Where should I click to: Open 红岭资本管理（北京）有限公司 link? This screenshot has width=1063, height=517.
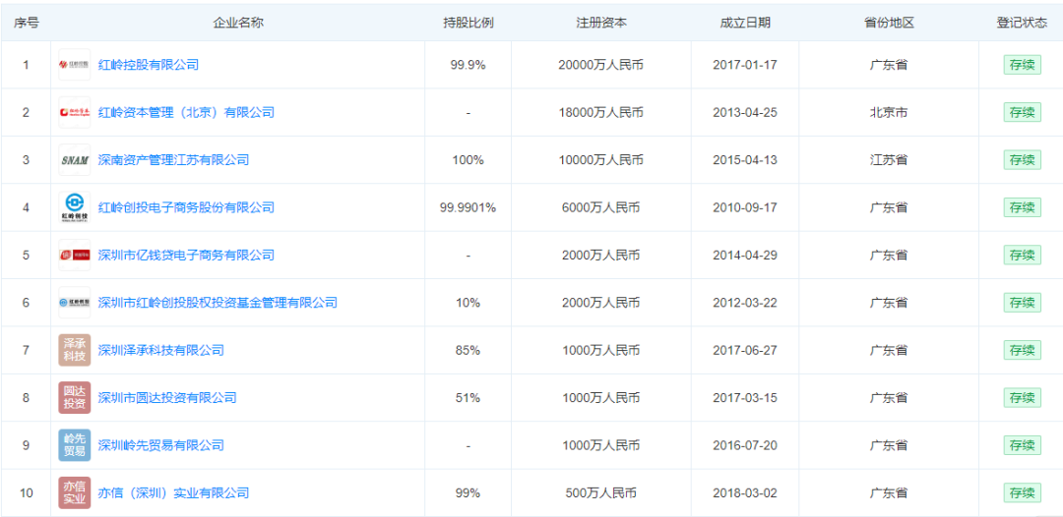(186, 112)
